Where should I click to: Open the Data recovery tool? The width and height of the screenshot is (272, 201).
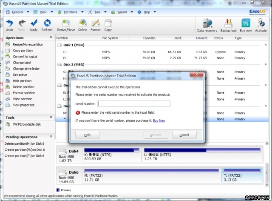pyautogui.click(x=207, y=26)
